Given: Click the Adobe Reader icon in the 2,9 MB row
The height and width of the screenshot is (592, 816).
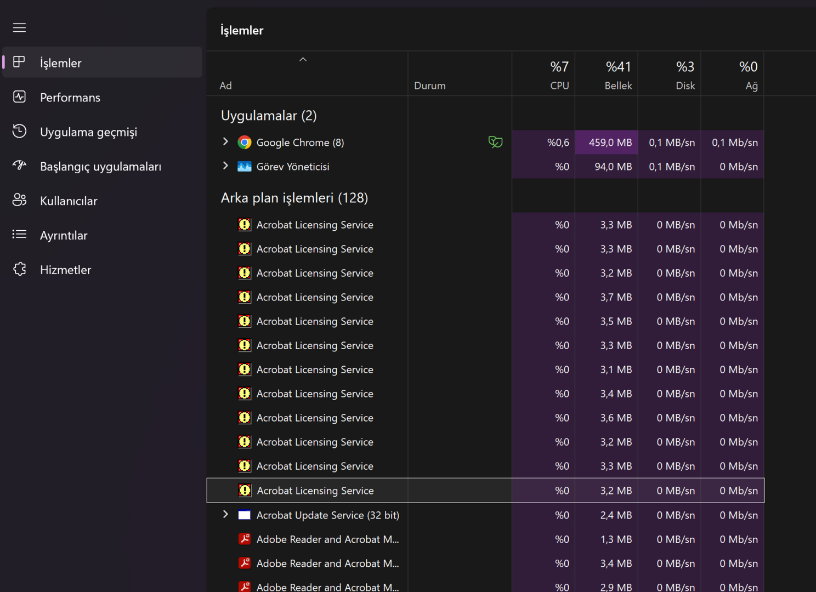Looking at the screenshot, I should click(245, 587).
